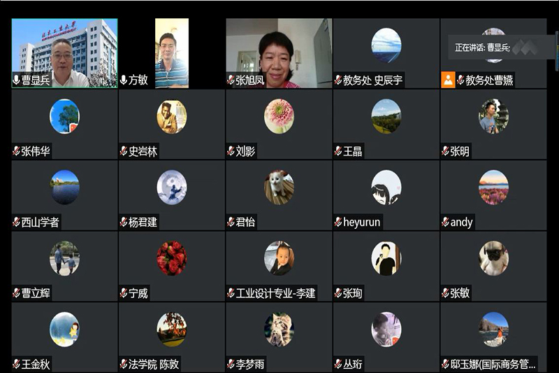Select the white kitten avatar of 君怡
The width and height of the screenshot is (559, 373).
(x=279, y=188)
